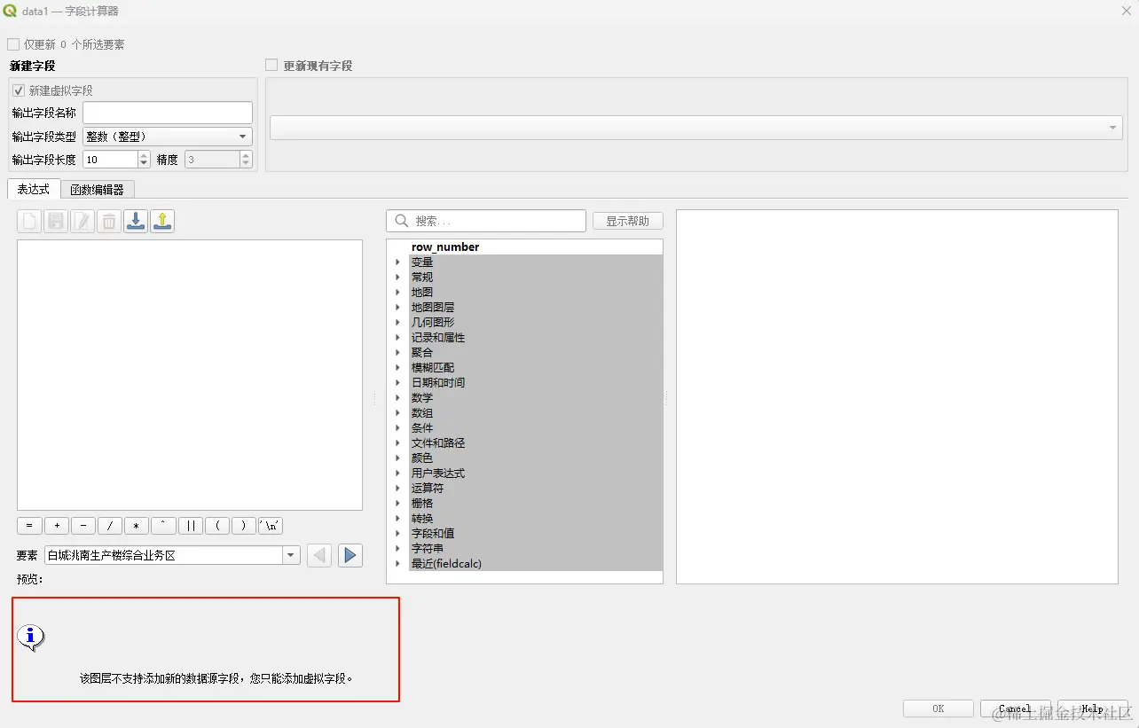Expand the 字符串 function group
Screen dimensions: 1139x728
(397, 549)
